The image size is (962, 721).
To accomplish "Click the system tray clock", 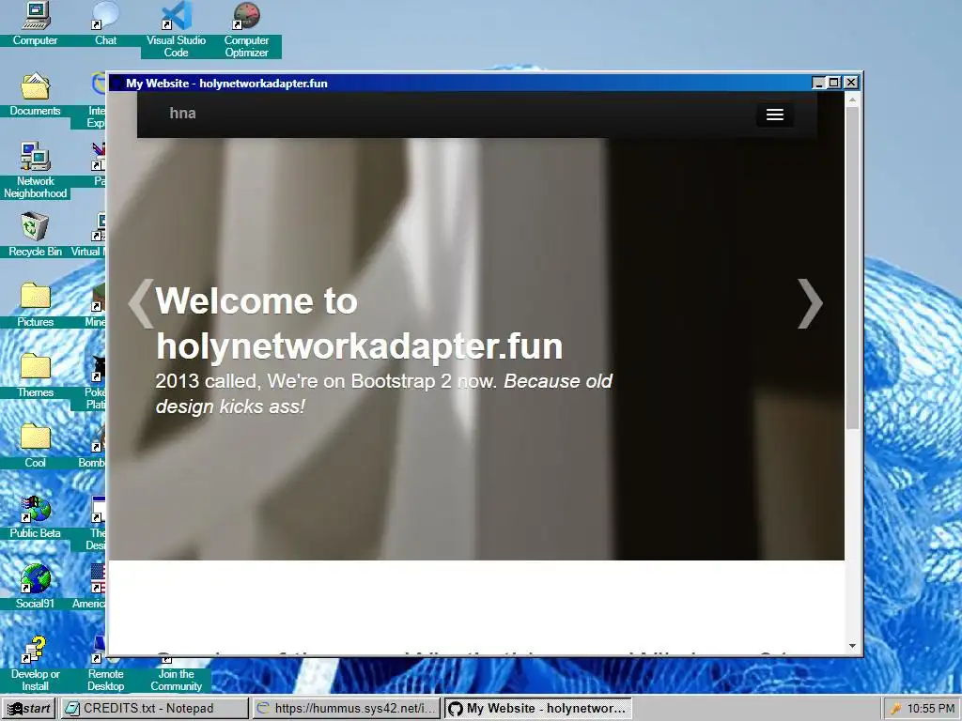I will [931, 708].
